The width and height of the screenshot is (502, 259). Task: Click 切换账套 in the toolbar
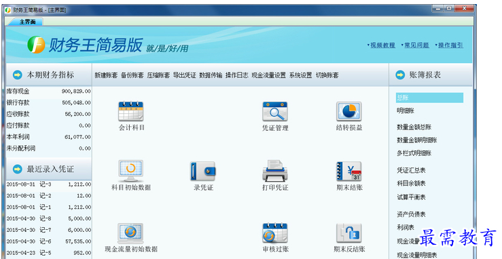pos(327,75)
